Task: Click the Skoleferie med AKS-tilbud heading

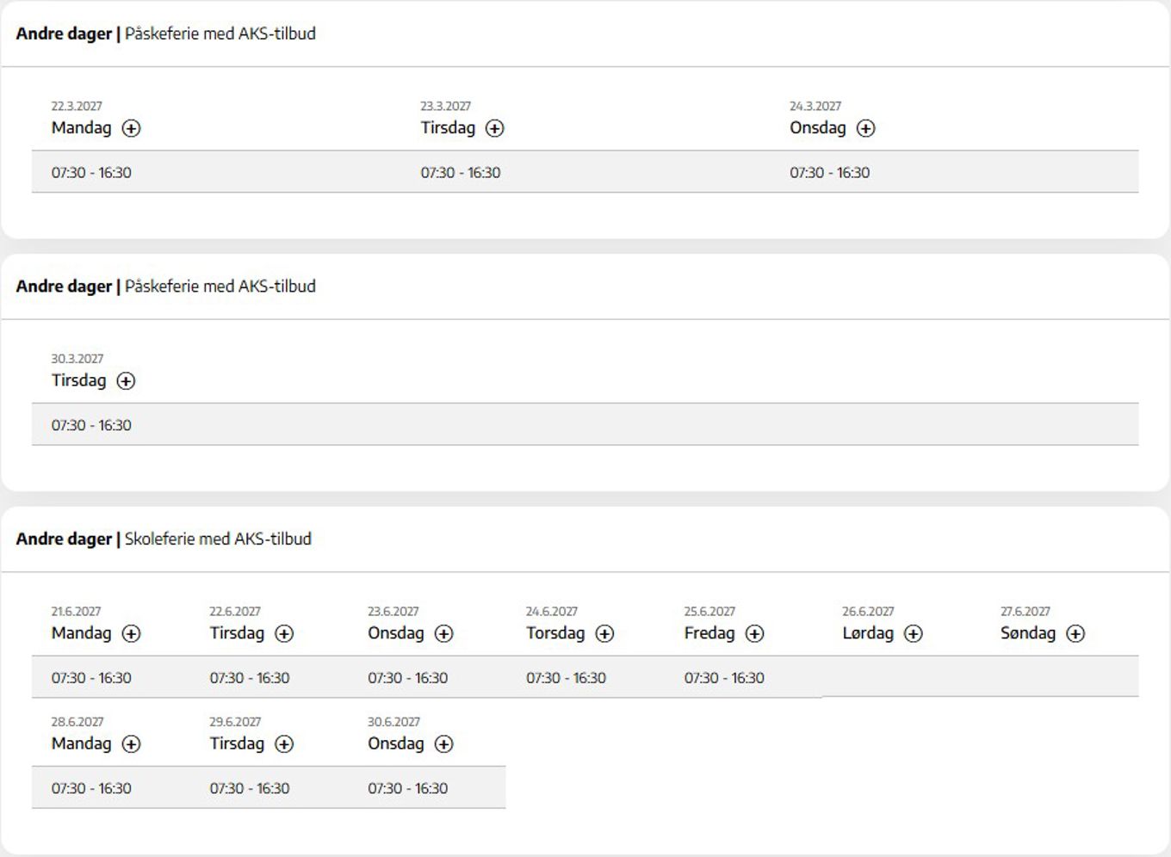Action: pyautogui.click(x=218, y=539)
